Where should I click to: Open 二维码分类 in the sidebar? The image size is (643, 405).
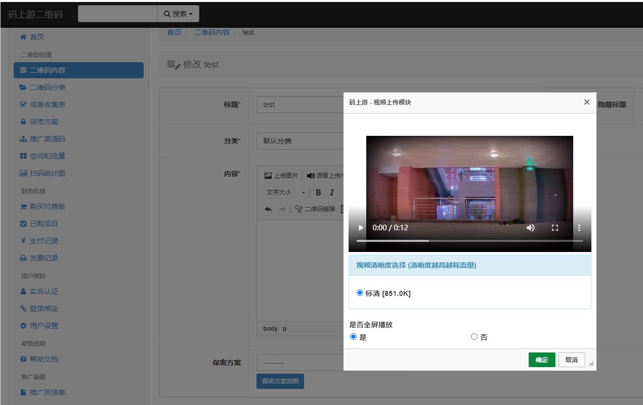(x=48, y=87)
